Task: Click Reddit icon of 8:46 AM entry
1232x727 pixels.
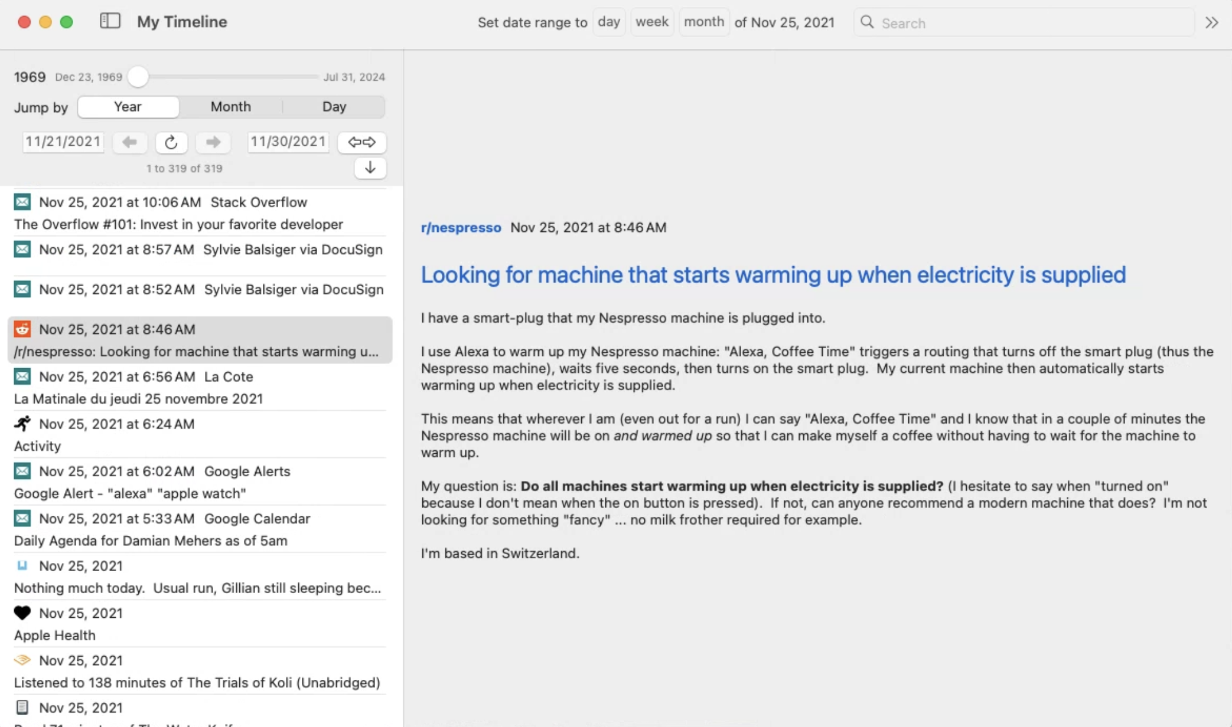Action: 22,329
